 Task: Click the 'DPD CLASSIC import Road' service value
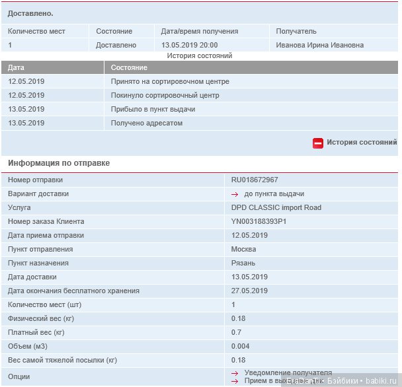pos(276,208)
